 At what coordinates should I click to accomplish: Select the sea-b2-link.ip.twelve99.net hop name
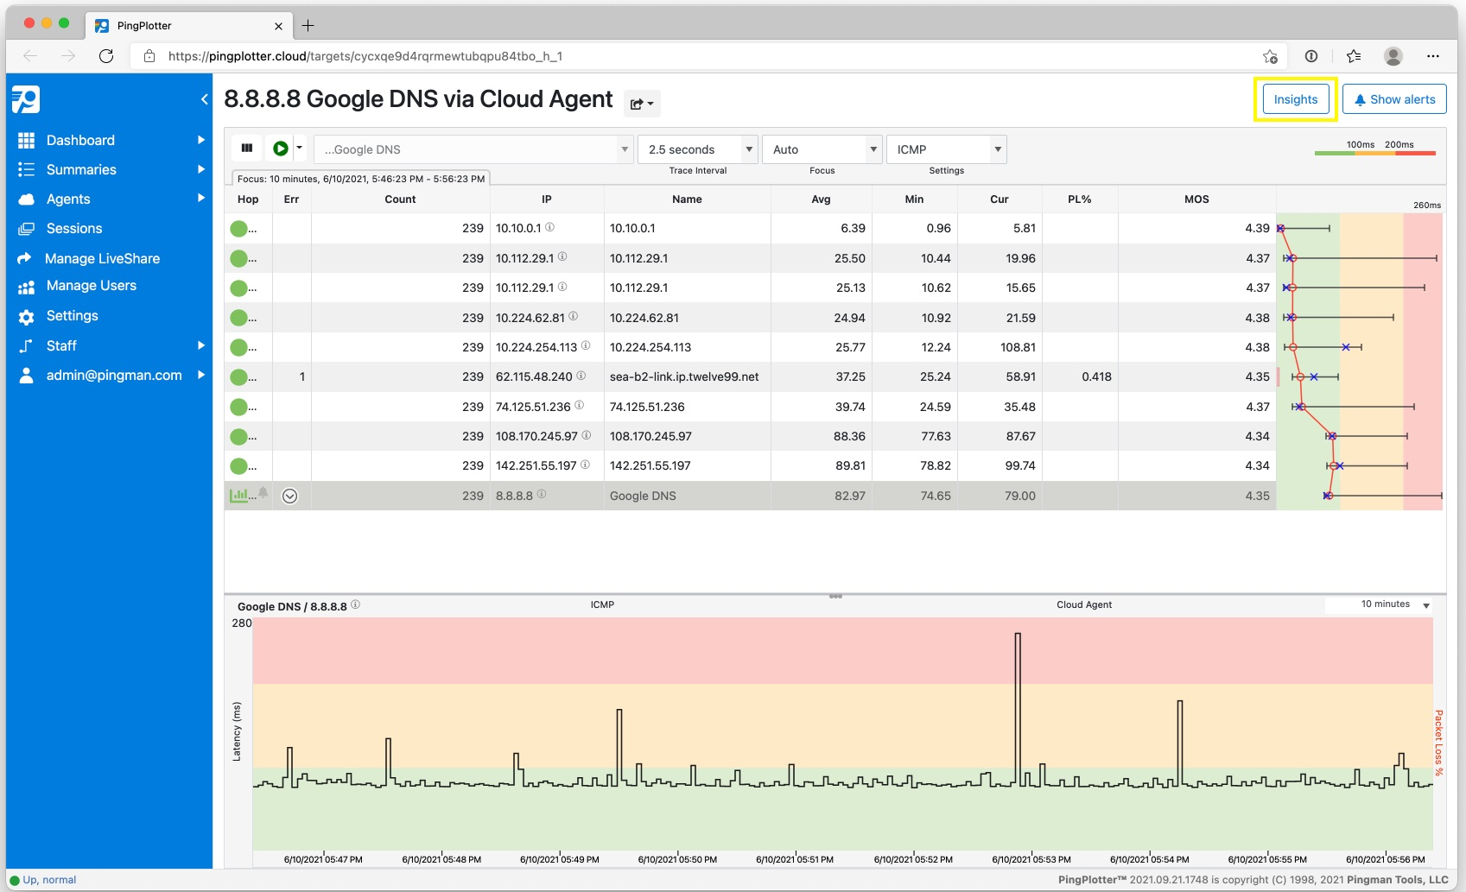tap(684, 376)
